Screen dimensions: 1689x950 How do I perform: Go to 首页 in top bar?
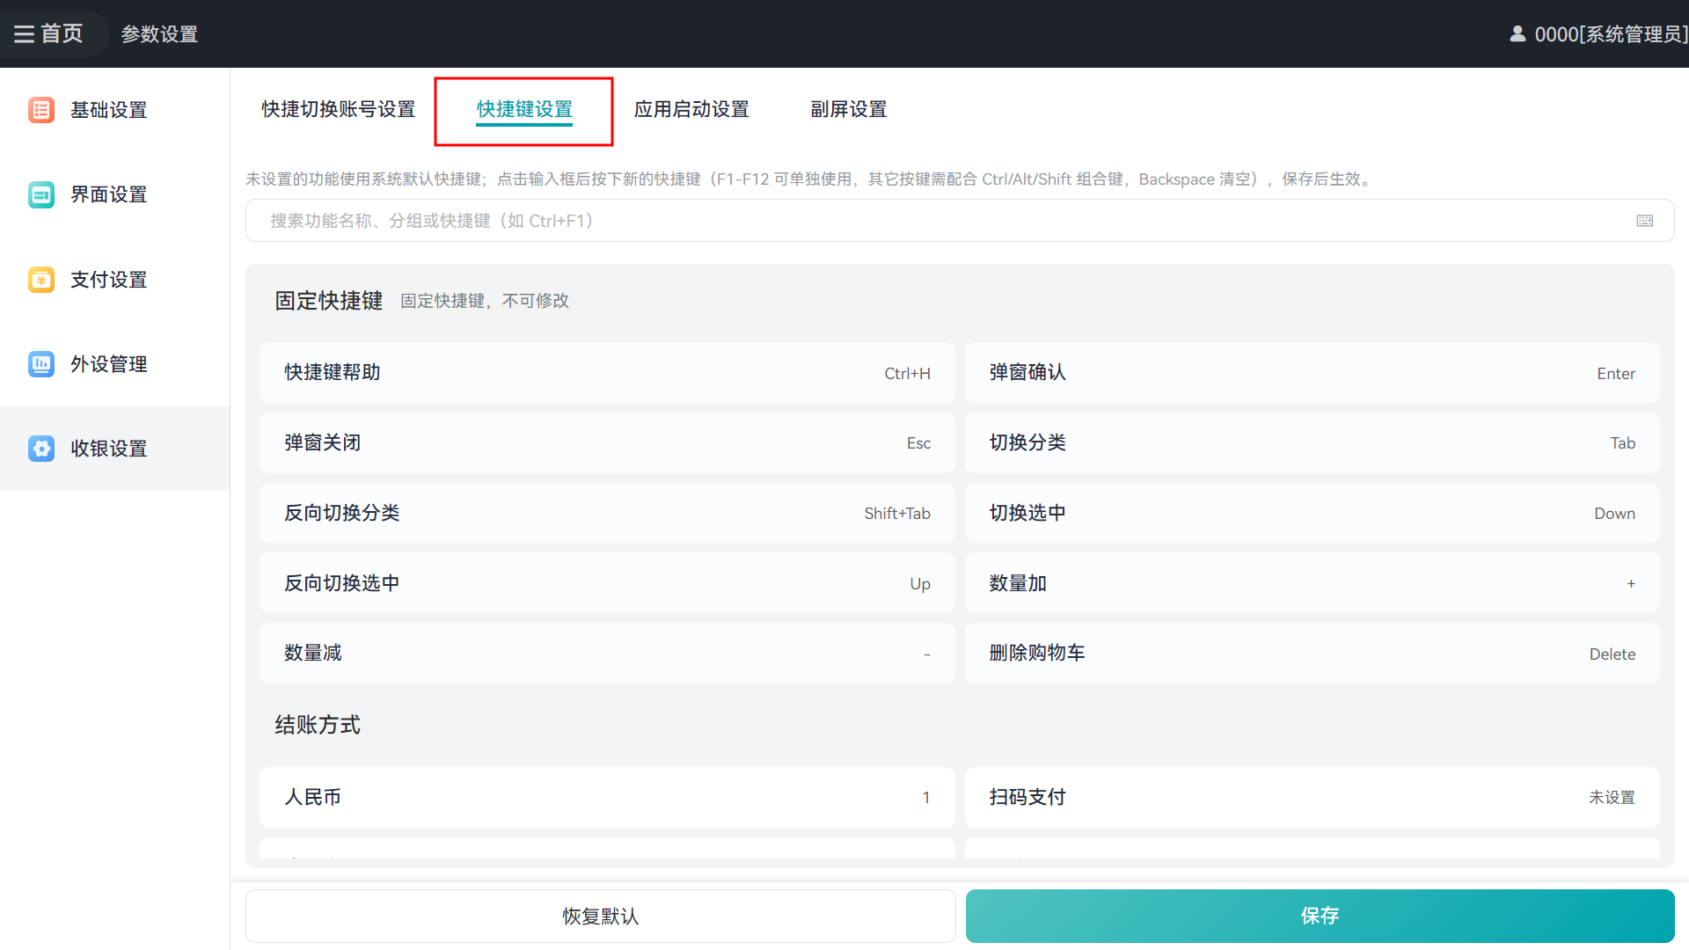click(62, 33)
